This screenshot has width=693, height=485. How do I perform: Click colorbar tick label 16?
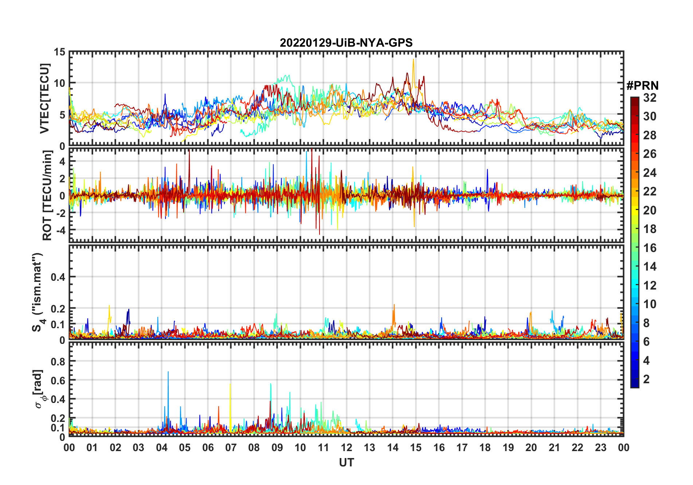650,248
